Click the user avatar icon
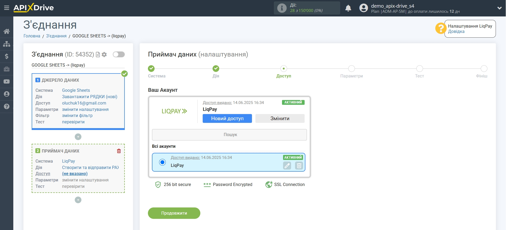This screenshot has height=230, width=506. [x=363, y=8]
